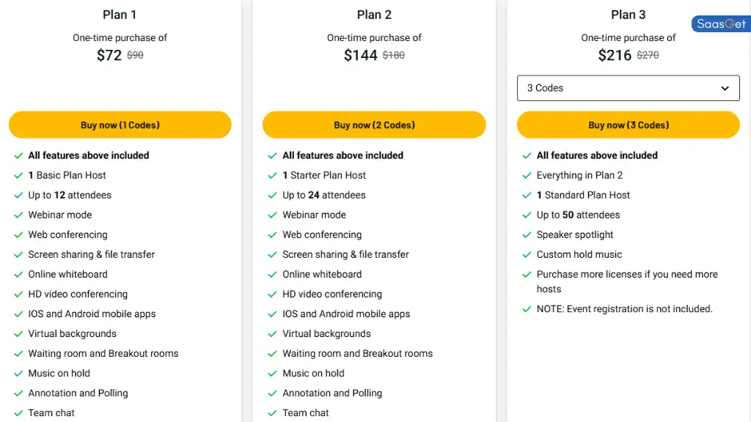Open the 3 Codes dropdown
Screen dimensions: 751x422
[629, 88]
